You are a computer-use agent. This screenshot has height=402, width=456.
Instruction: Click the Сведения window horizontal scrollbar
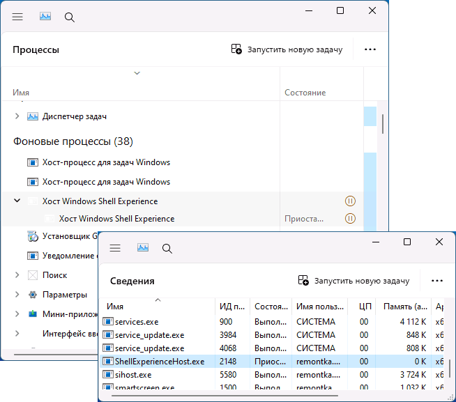click(x=225, y=396)
